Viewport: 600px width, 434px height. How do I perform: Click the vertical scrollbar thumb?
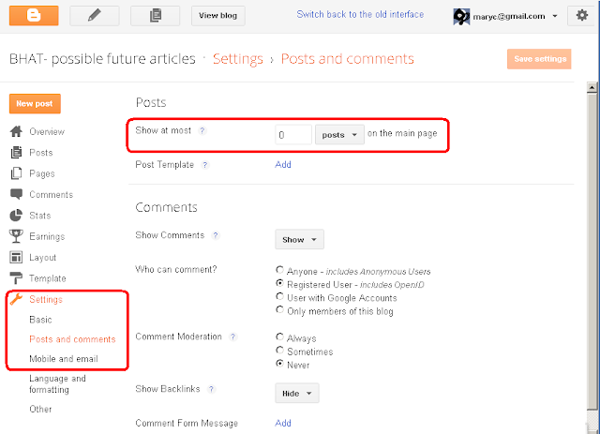(x=592, y=251)
